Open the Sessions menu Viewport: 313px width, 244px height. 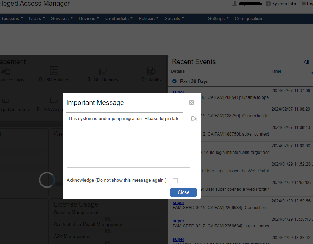point(12,18)
